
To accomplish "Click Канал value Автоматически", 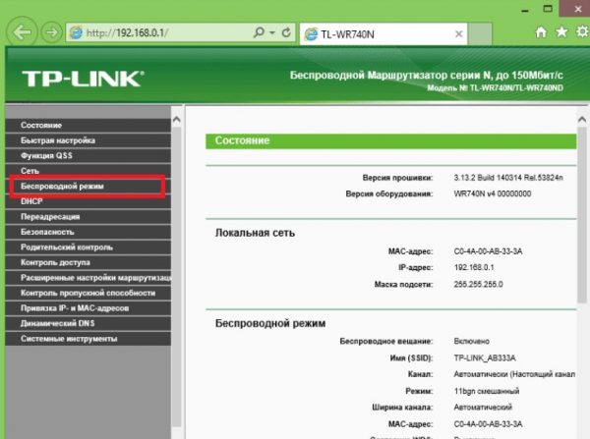I will click(x=514, y=374).
